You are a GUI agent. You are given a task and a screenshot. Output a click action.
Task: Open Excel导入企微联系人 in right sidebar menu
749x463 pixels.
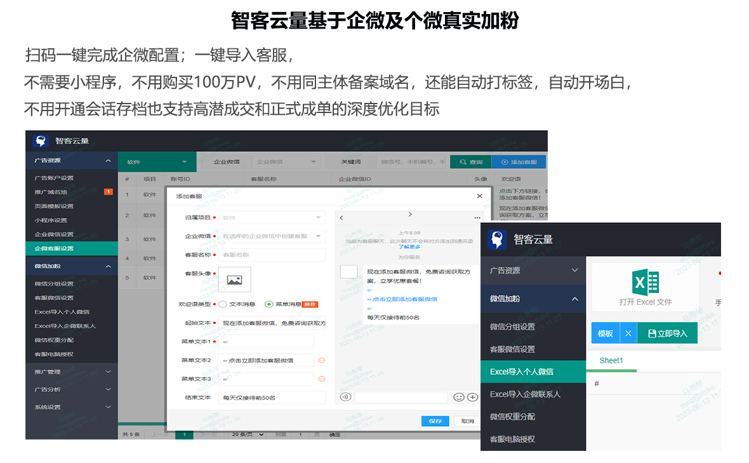pos(525,394)
